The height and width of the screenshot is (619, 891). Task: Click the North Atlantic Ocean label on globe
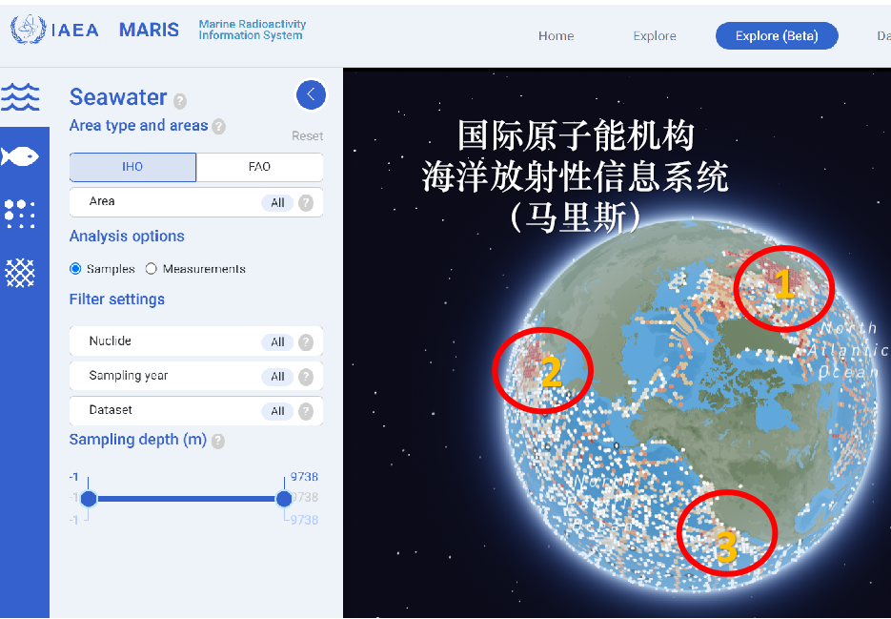849,350
